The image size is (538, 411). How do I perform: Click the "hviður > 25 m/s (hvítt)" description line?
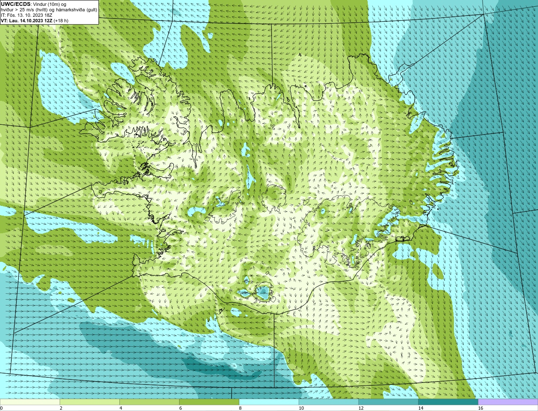50,9
